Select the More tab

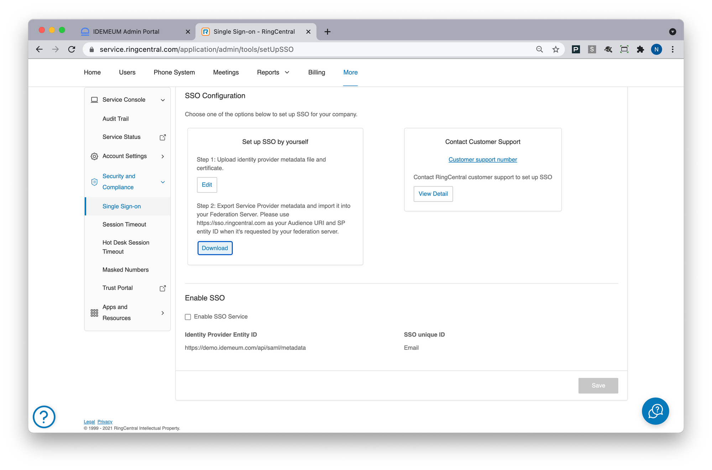pos(350,73)
